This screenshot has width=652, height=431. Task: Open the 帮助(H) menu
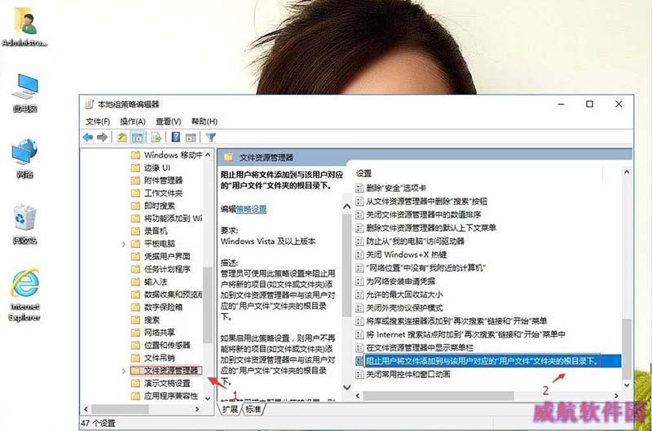click(x=205, y=121)
